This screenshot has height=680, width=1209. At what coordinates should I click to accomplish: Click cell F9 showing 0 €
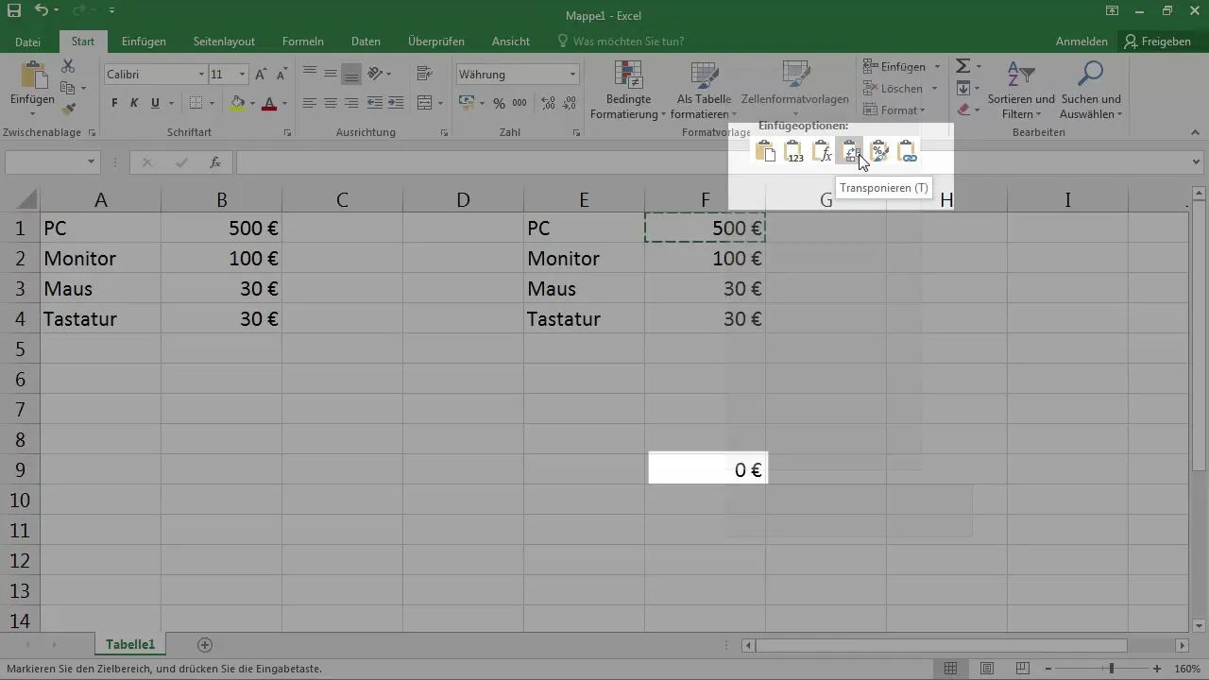707,468
